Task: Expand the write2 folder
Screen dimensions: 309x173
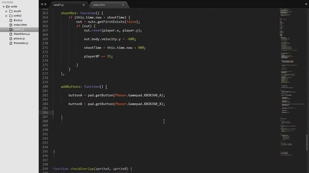Action: [6, 16]
